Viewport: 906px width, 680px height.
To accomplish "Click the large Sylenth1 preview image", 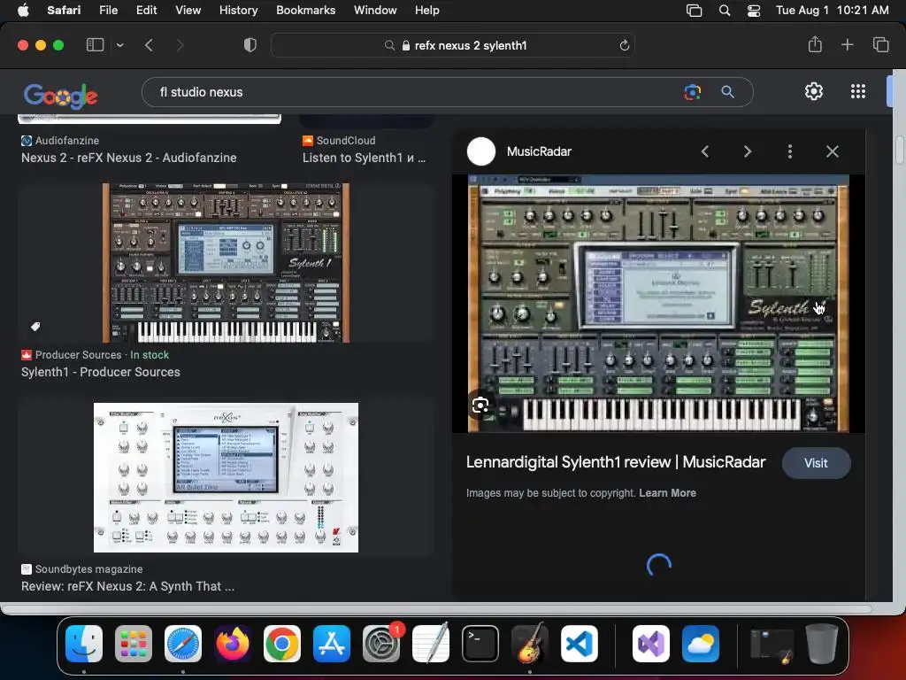I will [658, 304].
